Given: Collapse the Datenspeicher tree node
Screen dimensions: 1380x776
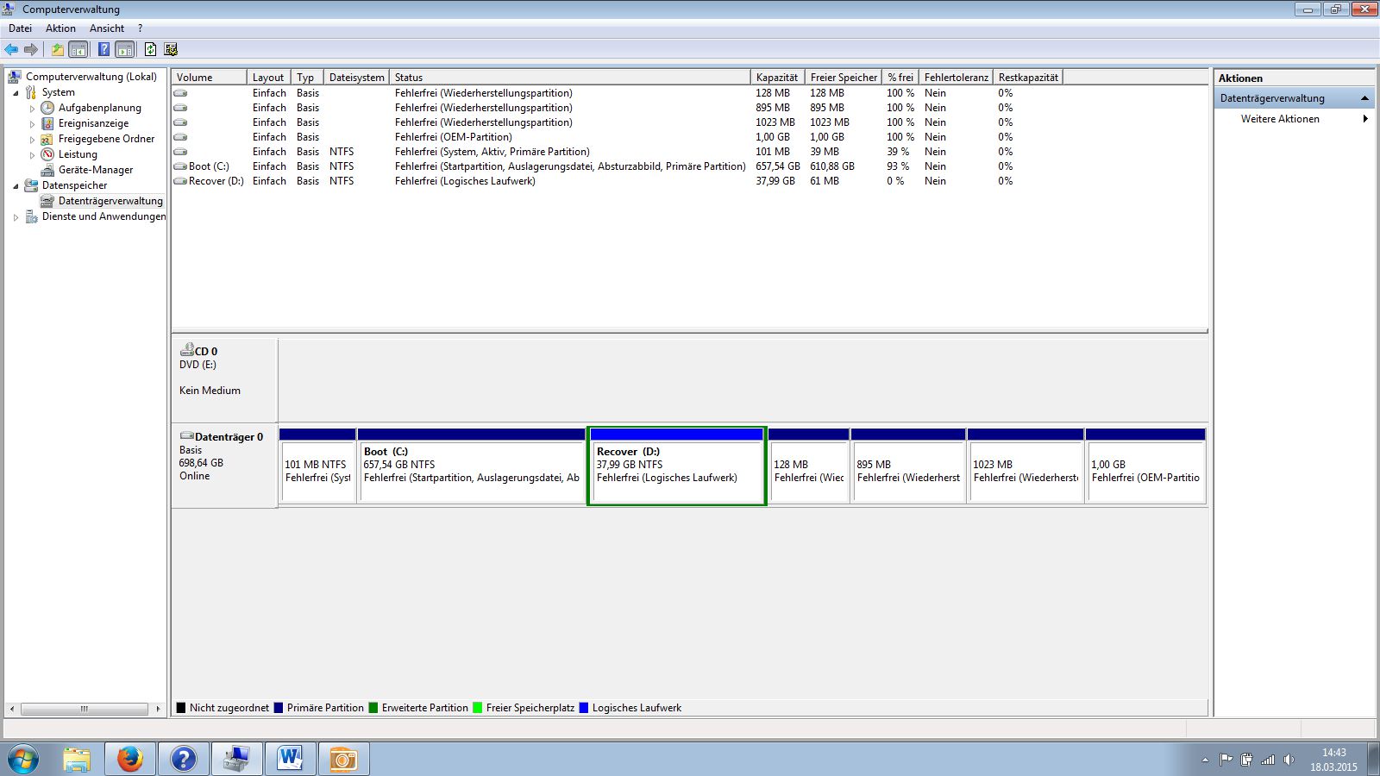Looking at the screenshot, I should point(16,186).
